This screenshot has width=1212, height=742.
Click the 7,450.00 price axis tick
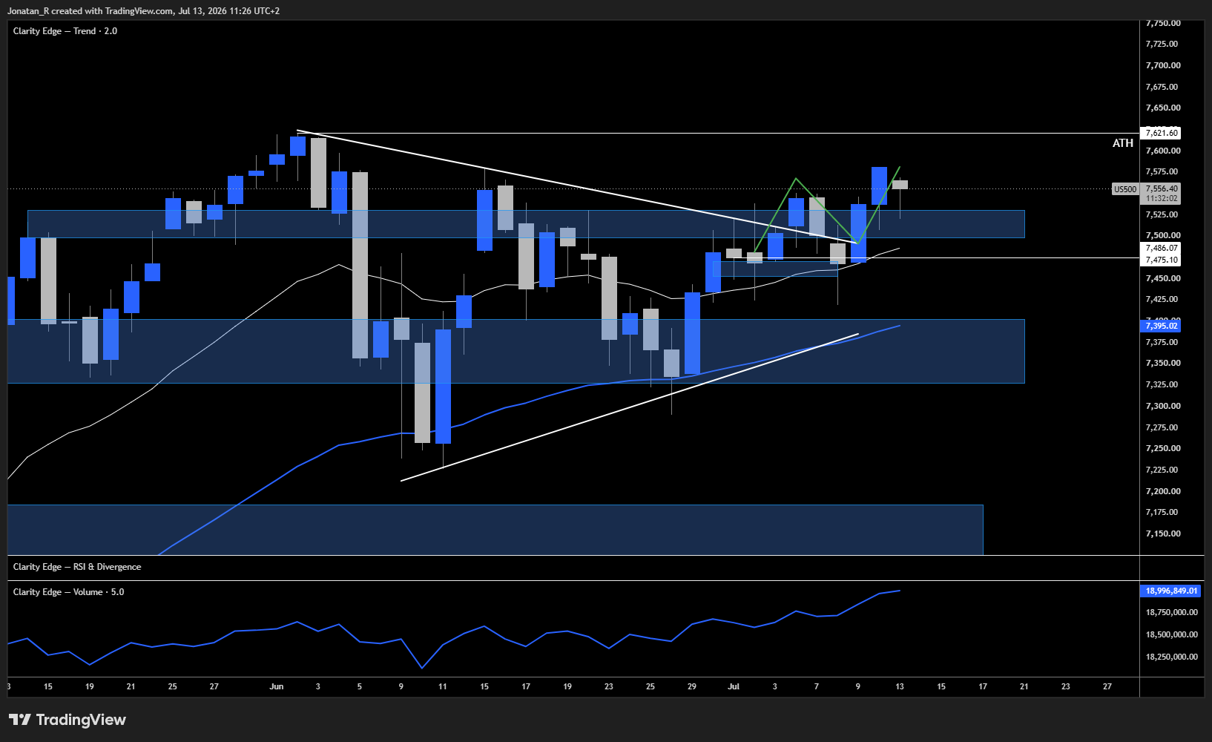click(x=1163, y=278)
